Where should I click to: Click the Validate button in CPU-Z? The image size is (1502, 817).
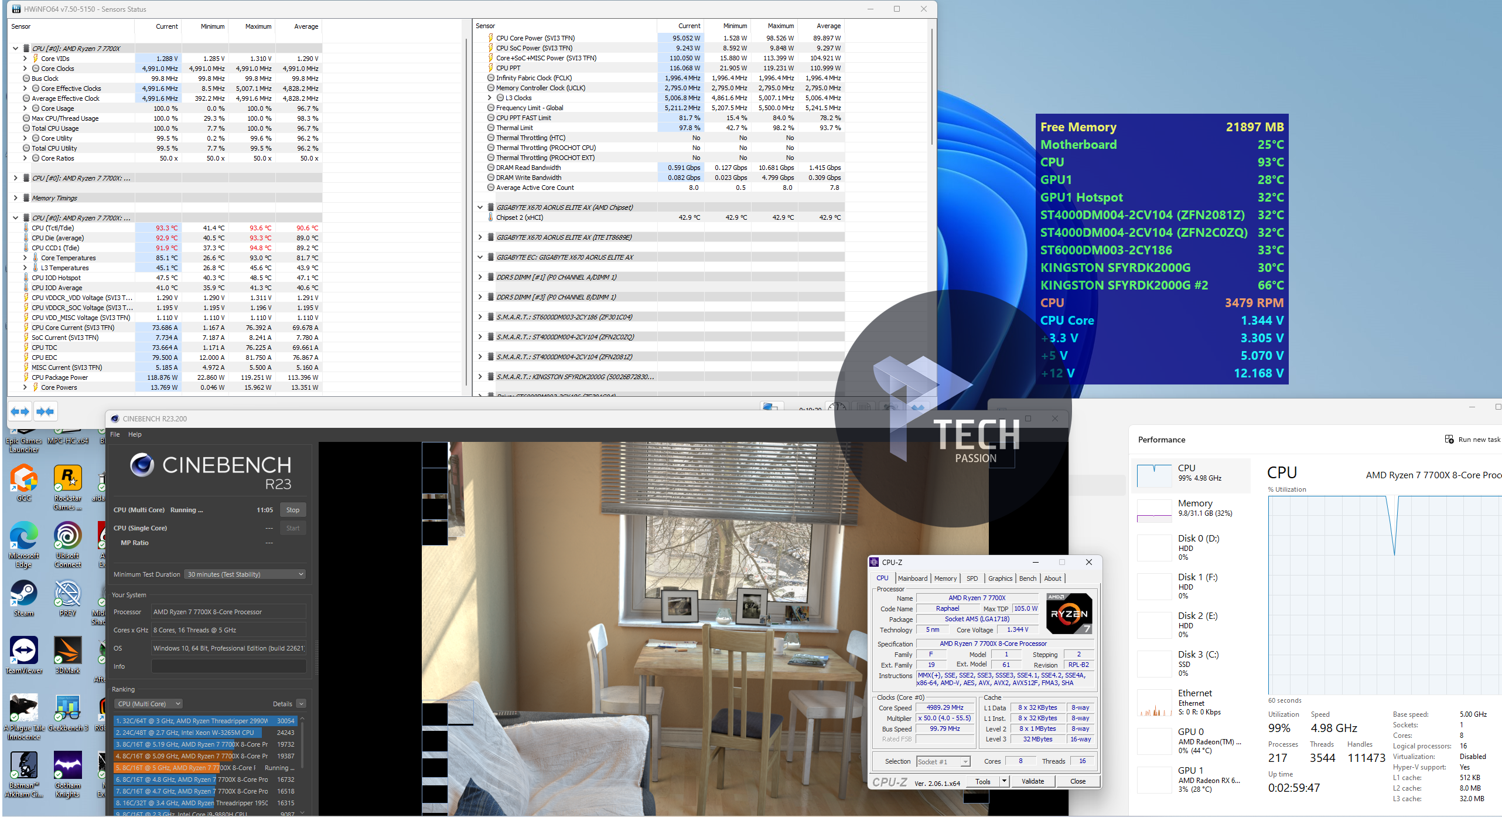[1032, 781]
